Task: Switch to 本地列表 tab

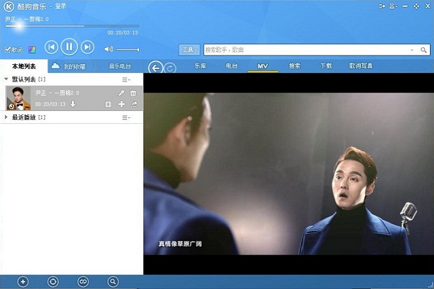Action: pos(24,66)
